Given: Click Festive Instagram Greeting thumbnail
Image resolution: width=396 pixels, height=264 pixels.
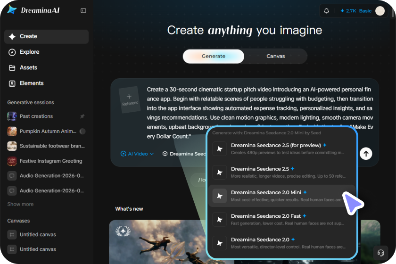Looking at the screenshot, I should 12,161.
